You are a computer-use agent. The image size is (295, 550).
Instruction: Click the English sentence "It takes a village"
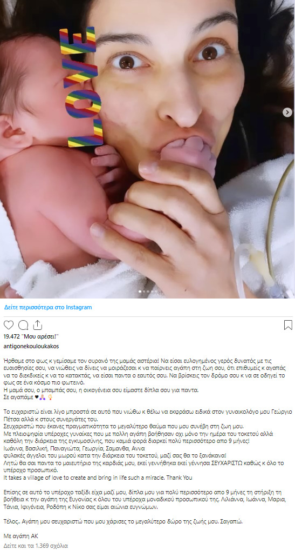click(98, 478)
